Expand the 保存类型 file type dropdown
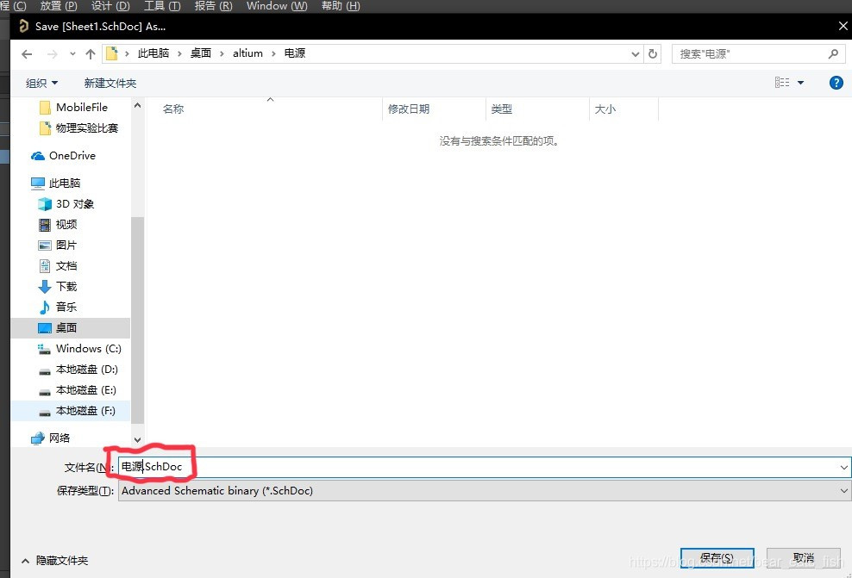The width and height of the screenshot is (852, 578). click(x=843, y=491)
